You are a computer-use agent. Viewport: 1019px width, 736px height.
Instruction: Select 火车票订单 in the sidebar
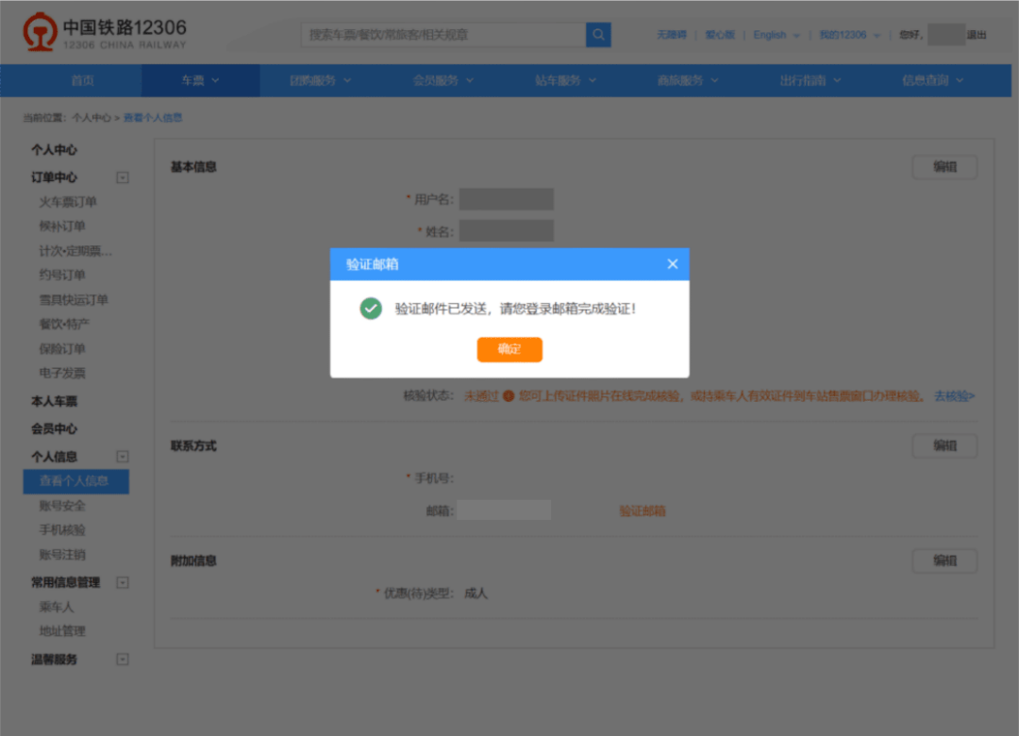68,202
